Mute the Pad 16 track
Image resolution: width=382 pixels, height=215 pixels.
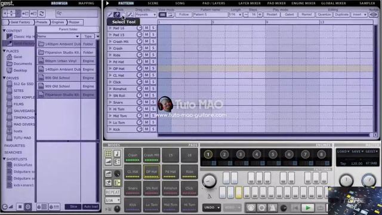point(146,28)
